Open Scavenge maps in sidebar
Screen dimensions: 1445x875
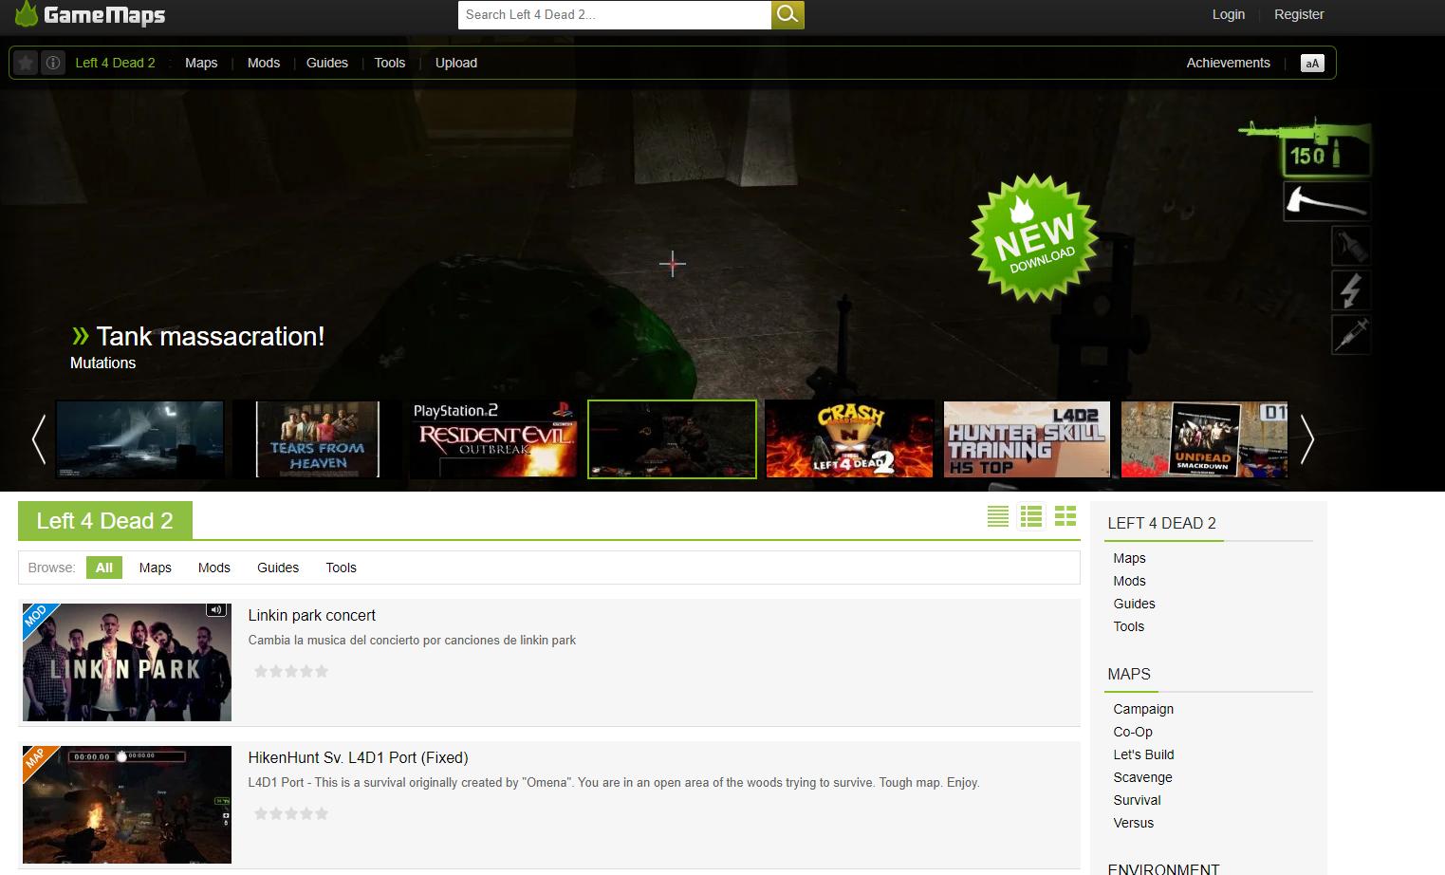tap(1142, 777)
